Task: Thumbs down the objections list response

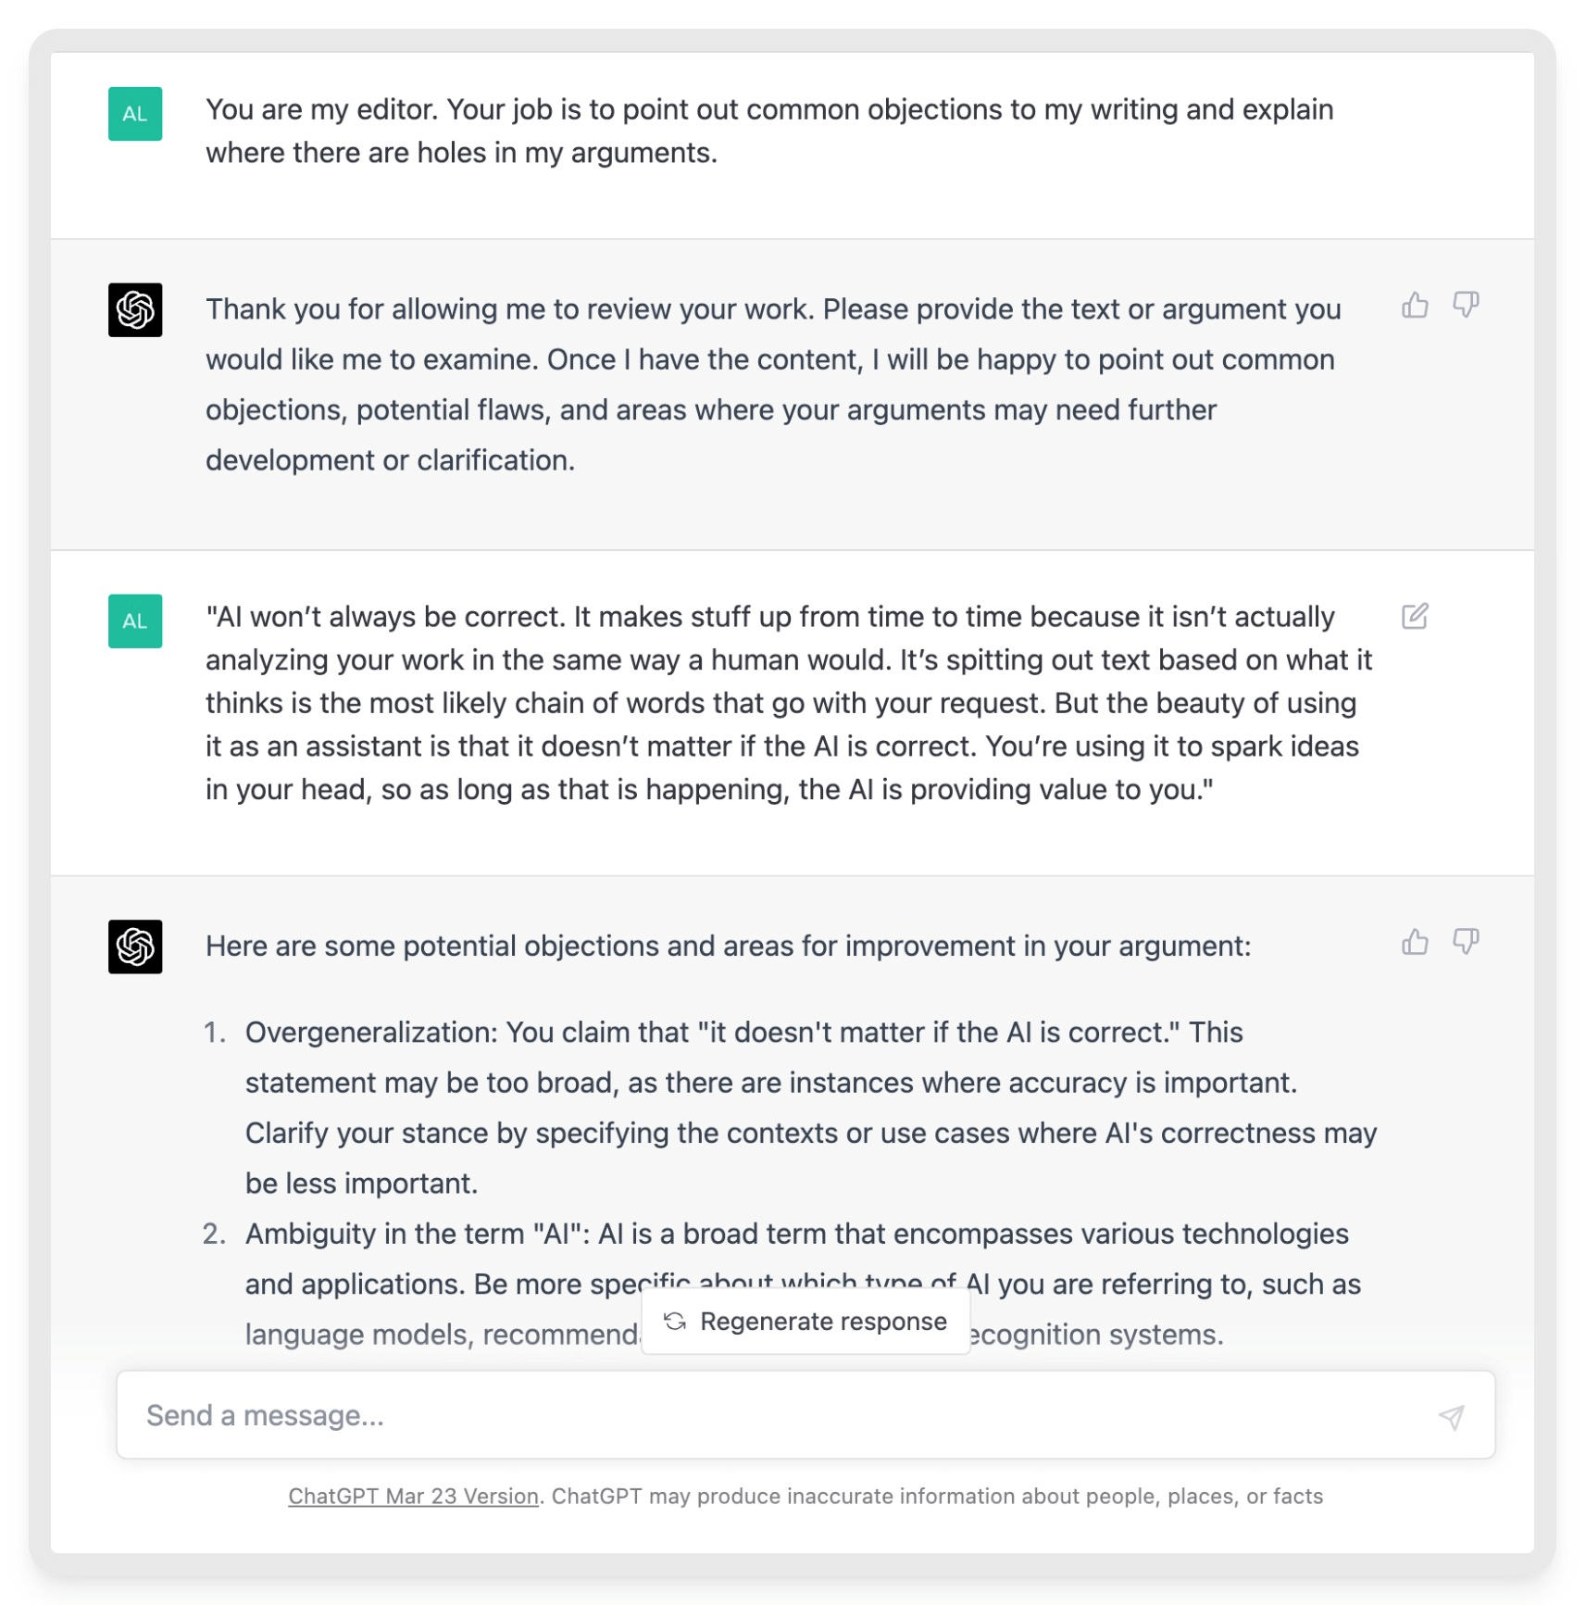Action: 1465,942
